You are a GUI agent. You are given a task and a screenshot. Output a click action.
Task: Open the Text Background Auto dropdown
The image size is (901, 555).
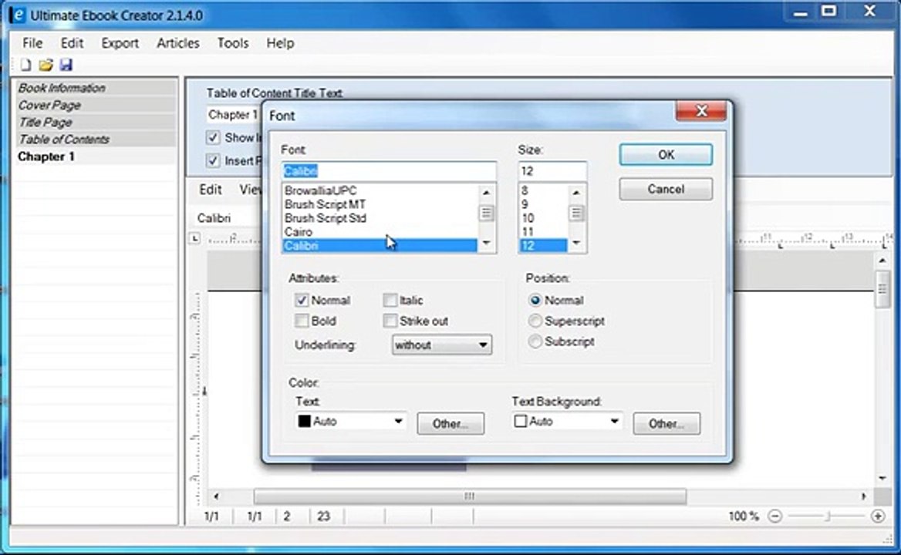[567, 422]
